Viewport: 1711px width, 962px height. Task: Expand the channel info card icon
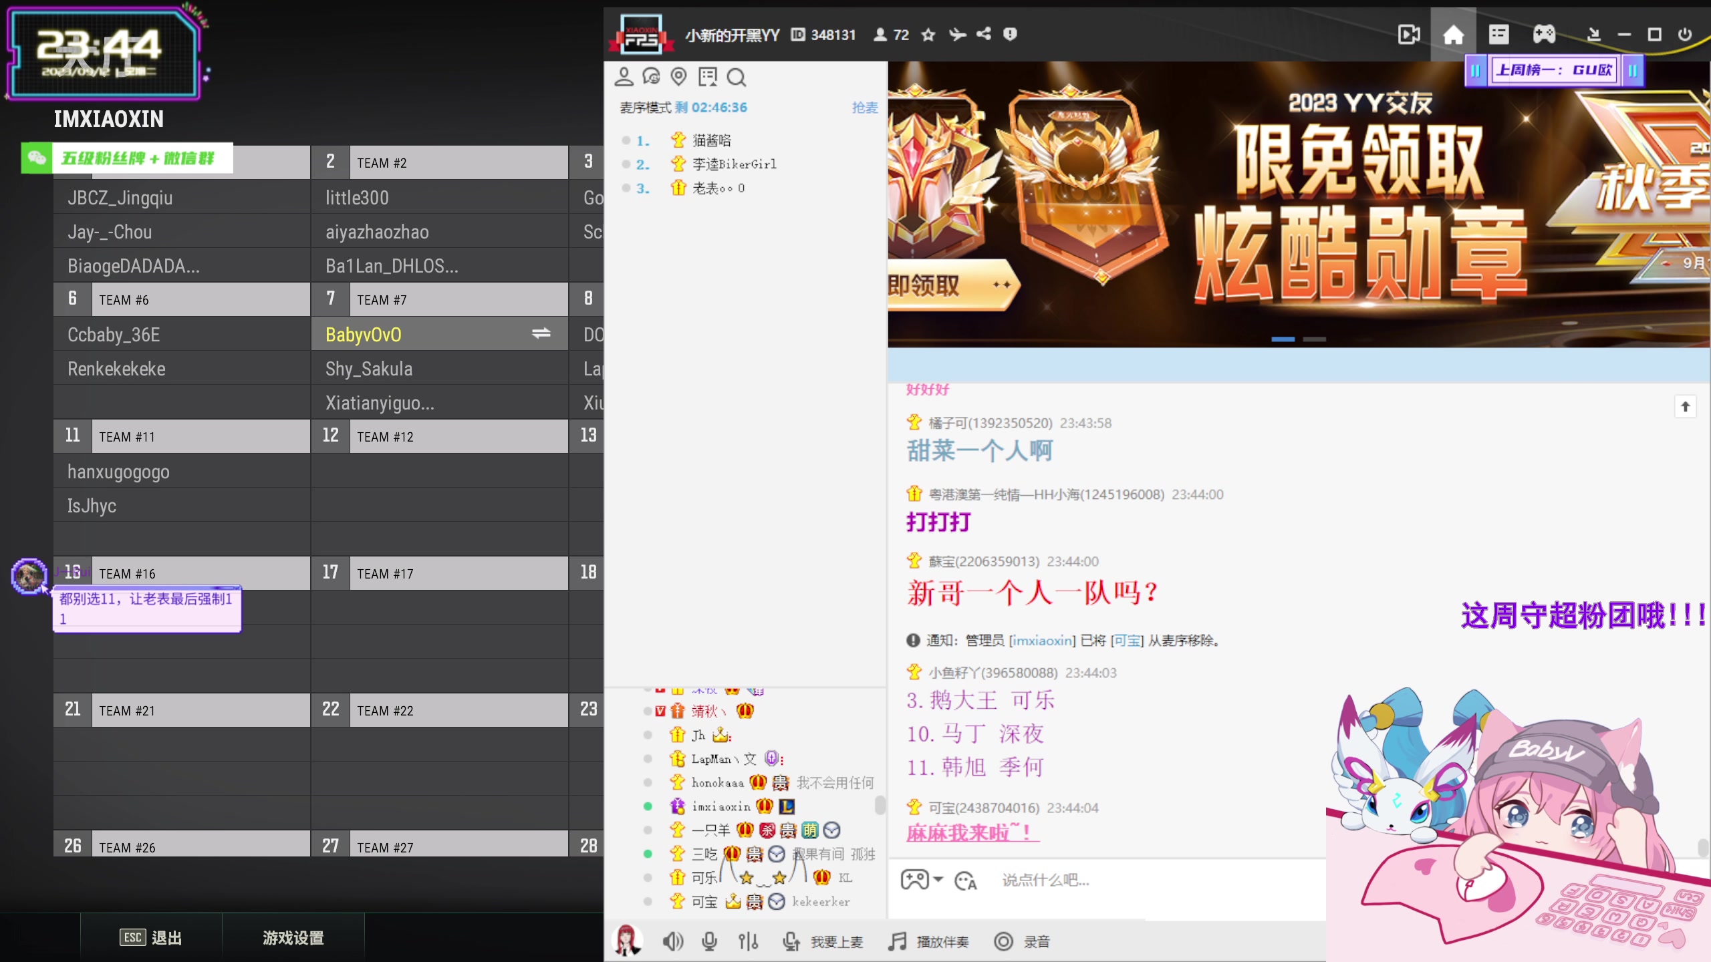(708, 76)
